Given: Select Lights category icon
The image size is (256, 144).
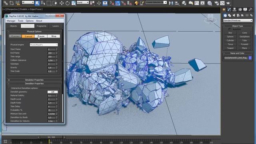Looking at the screenshot, I should click(234, 15).
